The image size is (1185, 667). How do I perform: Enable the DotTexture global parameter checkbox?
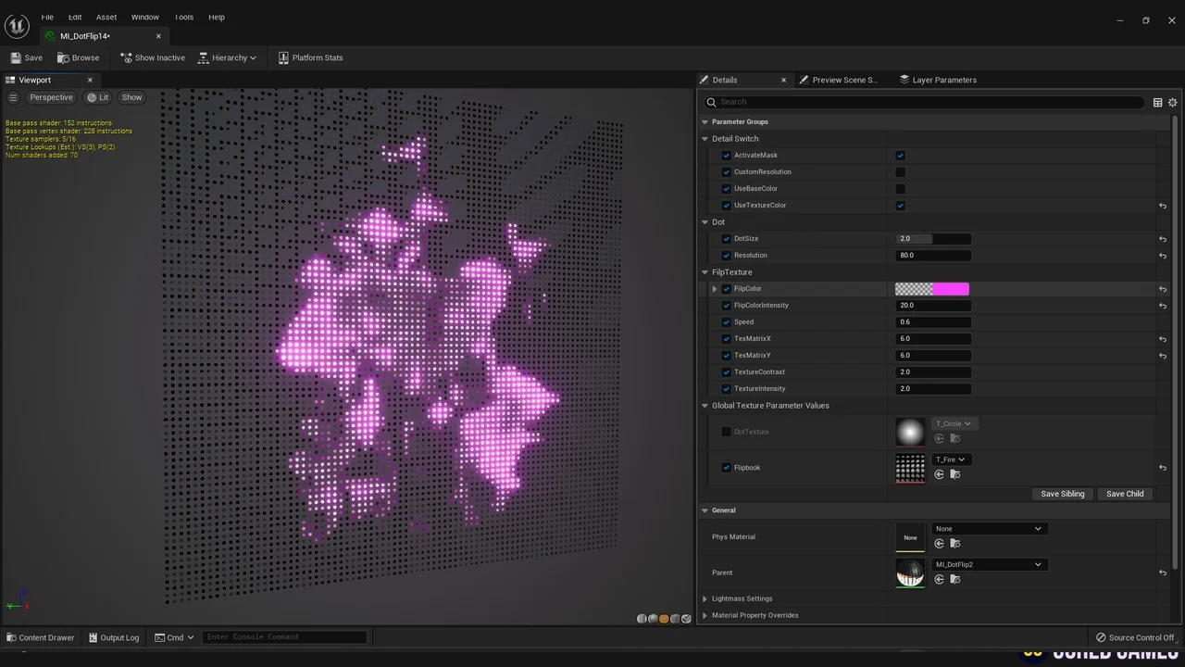pos(726,431)
